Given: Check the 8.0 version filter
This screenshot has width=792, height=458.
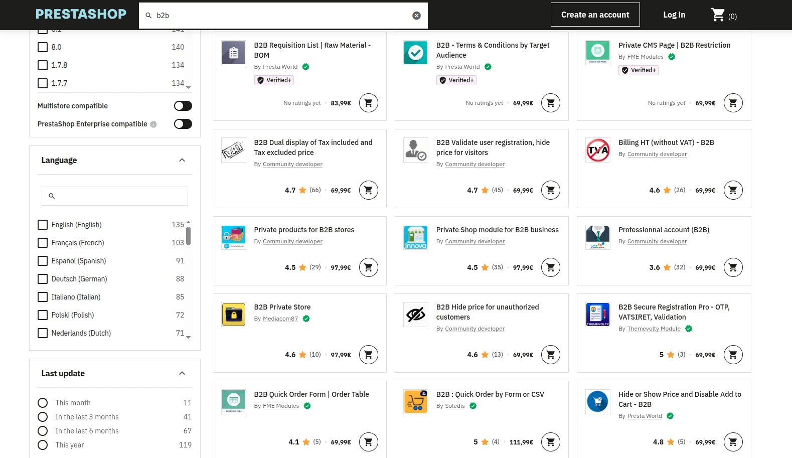Looking at the screenshot, I should pyautogui.click(x=43, y=47).
